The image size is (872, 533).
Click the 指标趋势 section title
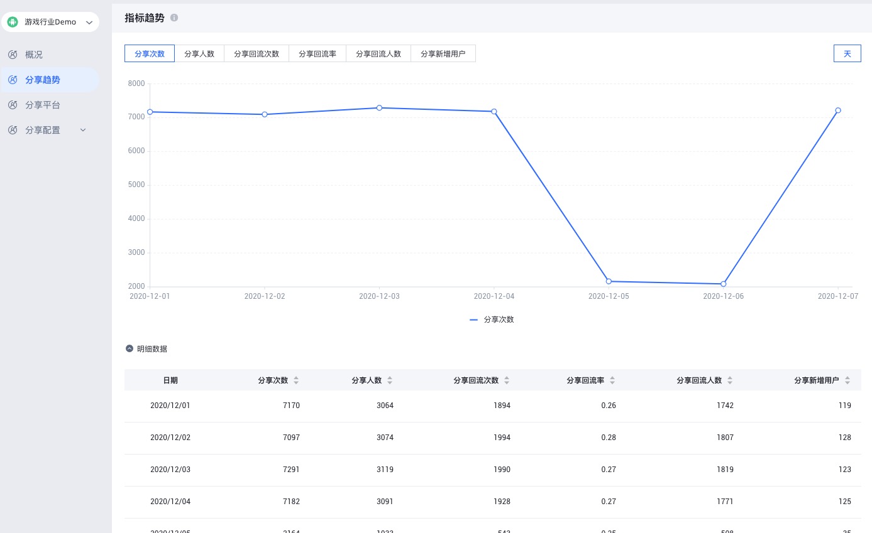[x=145, y=18]
